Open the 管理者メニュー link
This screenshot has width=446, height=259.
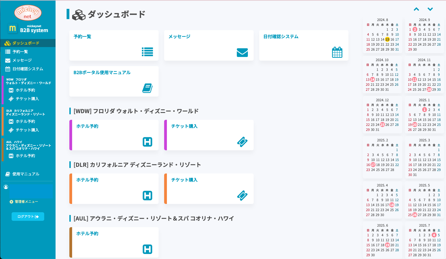27,202
